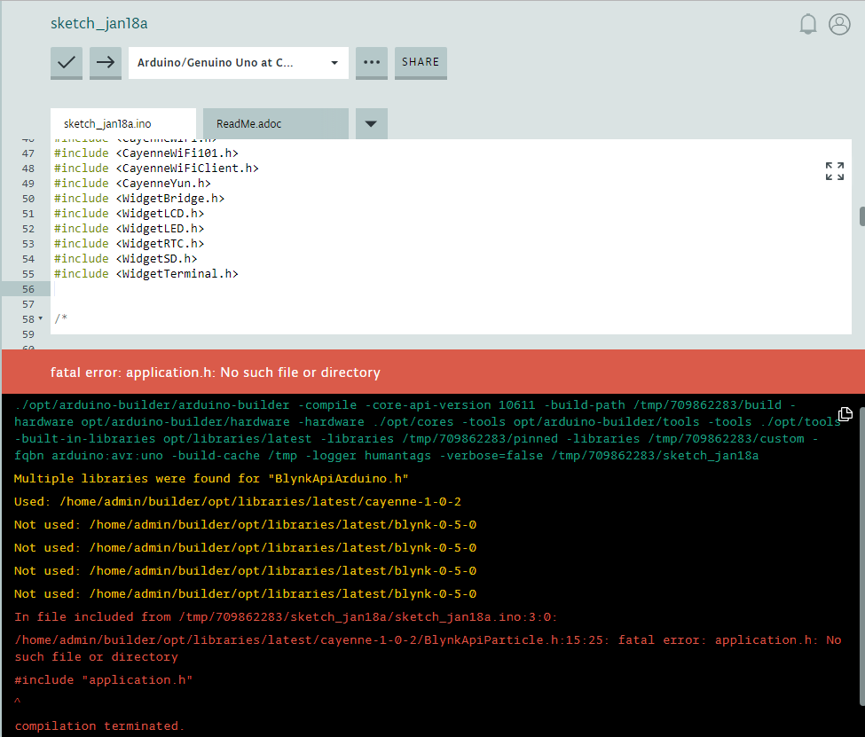Open the tab list dropdown arrow
This screenshot has height=737, width=865.
click(371, 123)
